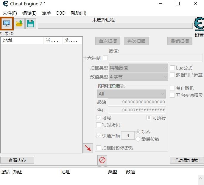Select the 对齐 radio button
Viewport: 204px width, 185px height.
click(x=138, y=132)
